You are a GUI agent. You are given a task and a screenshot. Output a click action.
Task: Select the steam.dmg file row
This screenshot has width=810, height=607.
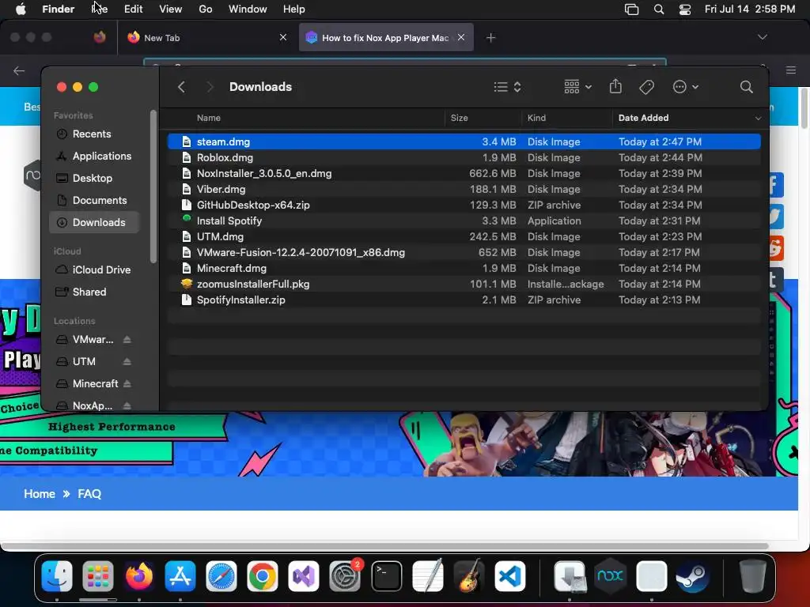[x=464, y=141]
